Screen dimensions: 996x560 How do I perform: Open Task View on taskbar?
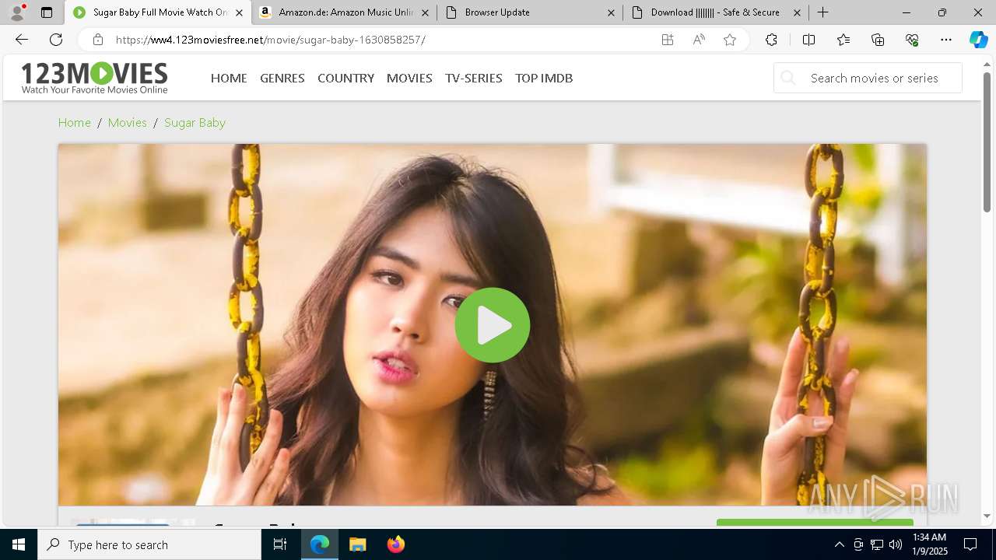tap(280, 544)
